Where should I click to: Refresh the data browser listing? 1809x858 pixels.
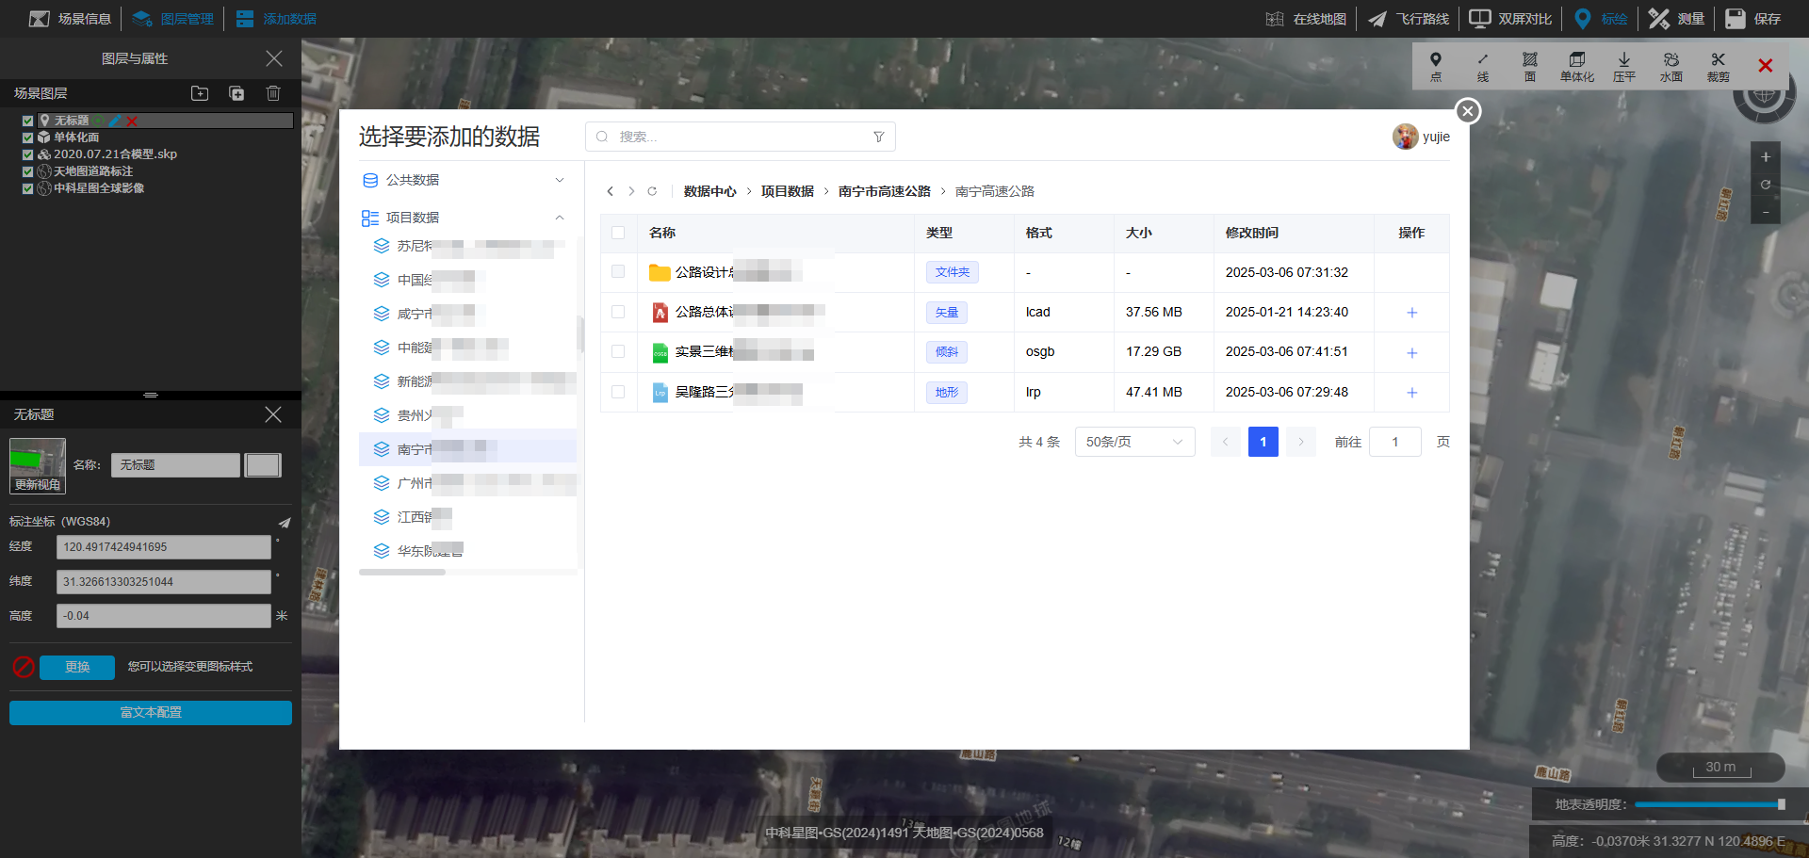[x=652, y=191]
